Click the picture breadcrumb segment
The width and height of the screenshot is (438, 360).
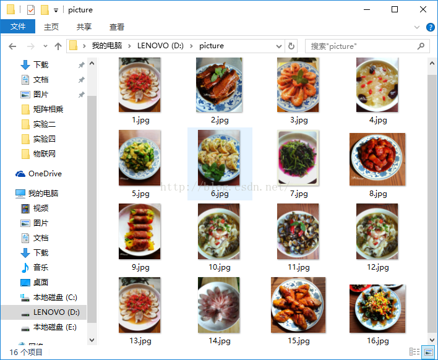(212, 46)
